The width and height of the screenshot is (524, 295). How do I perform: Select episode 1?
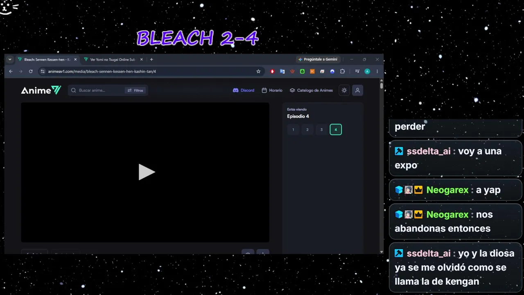coord(293,130)
